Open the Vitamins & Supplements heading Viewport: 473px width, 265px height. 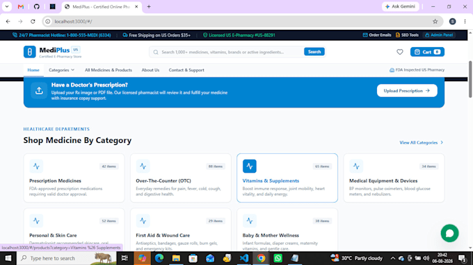pyautogui.click(x=271, y=181)
